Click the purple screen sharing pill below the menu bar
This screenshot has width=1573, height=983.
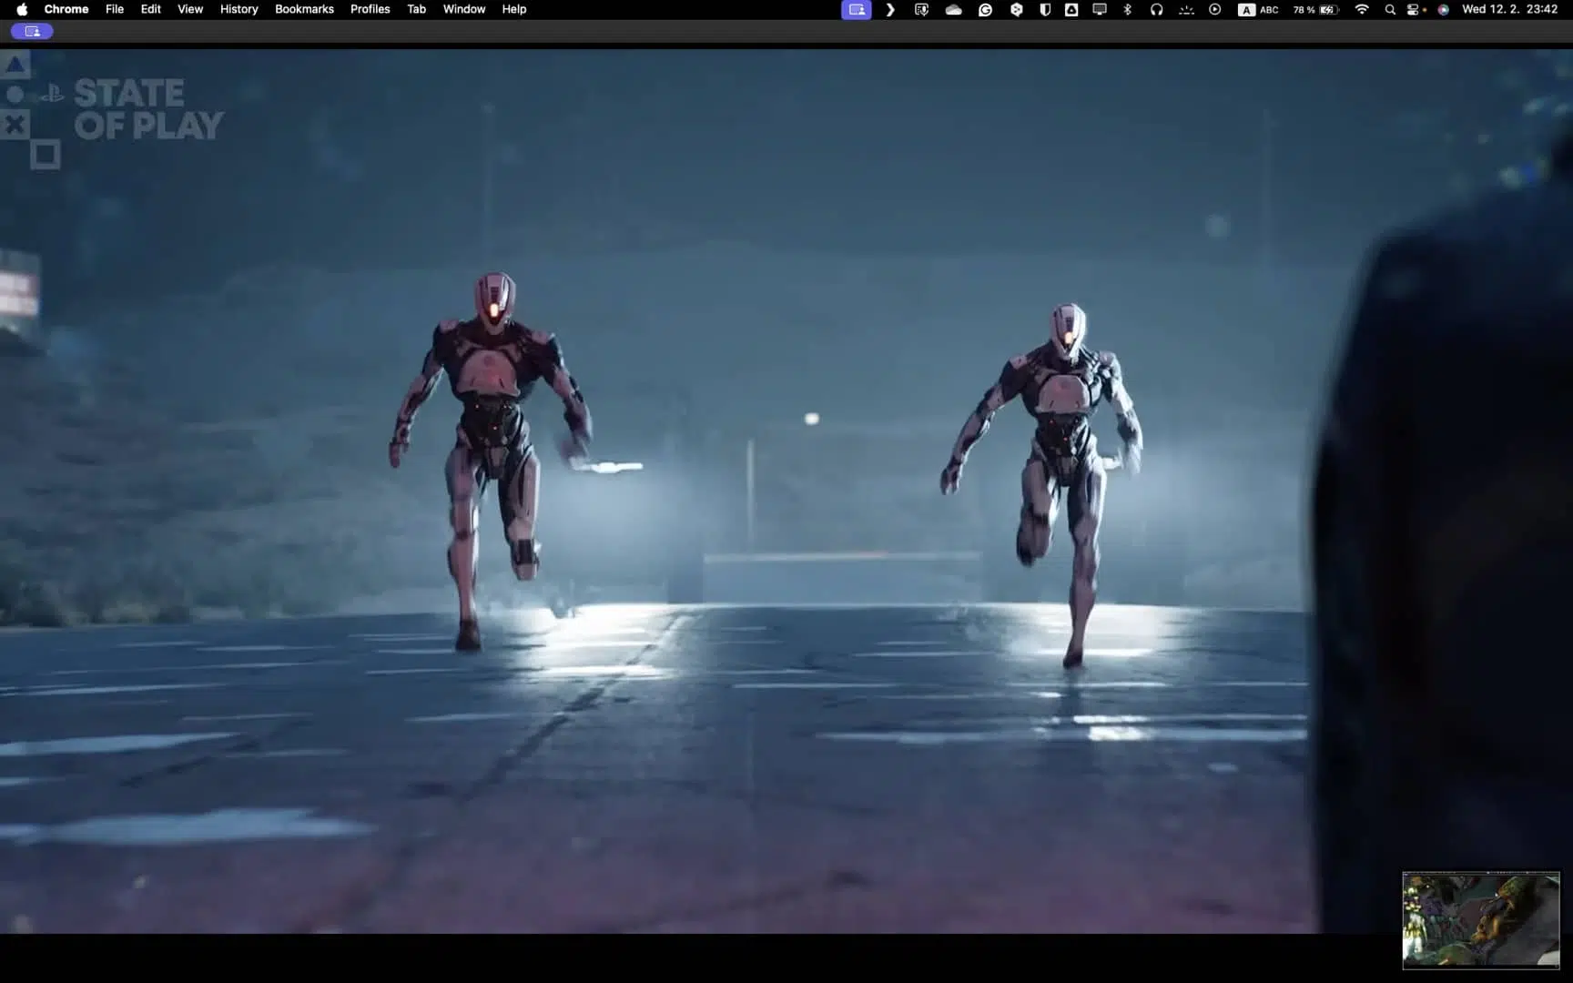[32, 31]
